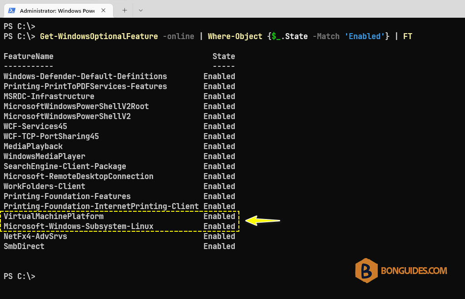The height and width of the screenshot is (299, 465).
Task: Select Printing-Foundation-InternetPrinting-Client text
Action: click(101, 206)
